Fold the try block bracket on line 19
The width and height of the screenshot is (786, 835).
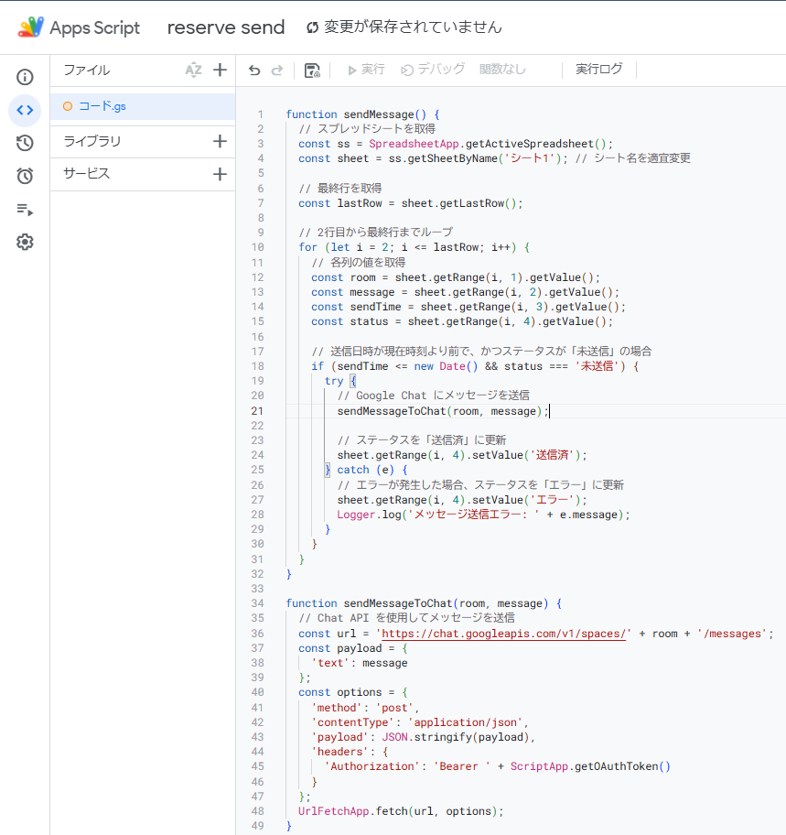click(353, 381)
